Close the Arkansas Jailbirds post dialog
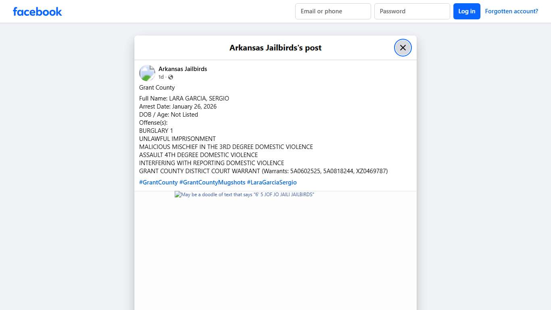Image resolution: width=551 pixels, height=310 pixels. click(403, 48)
